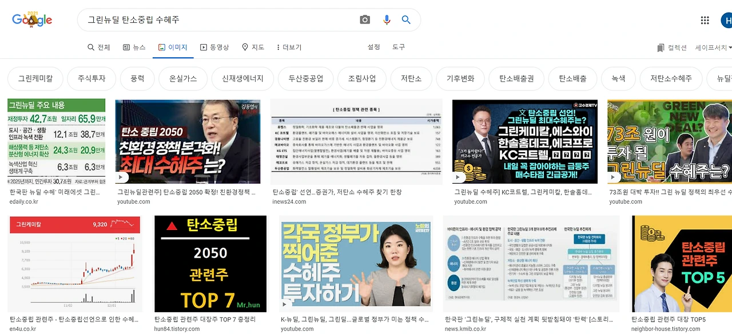Click the Google logo

pyautogui.click(x=32, y=19)
